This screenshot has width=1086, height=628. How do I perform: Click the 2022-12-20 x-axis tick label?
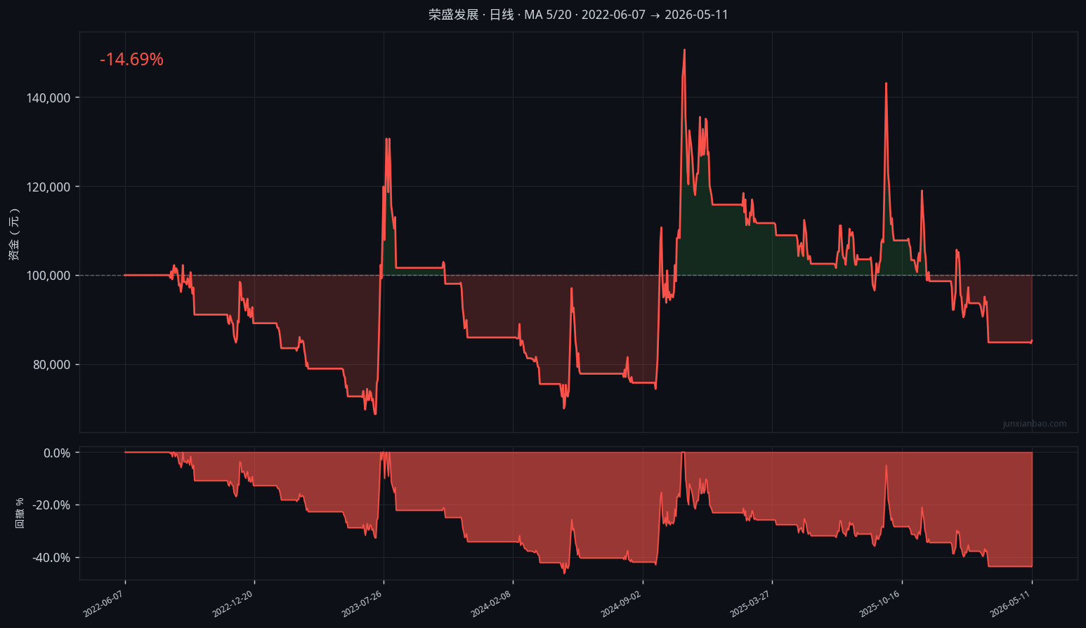pyautogui.click(x=233, y=603)
